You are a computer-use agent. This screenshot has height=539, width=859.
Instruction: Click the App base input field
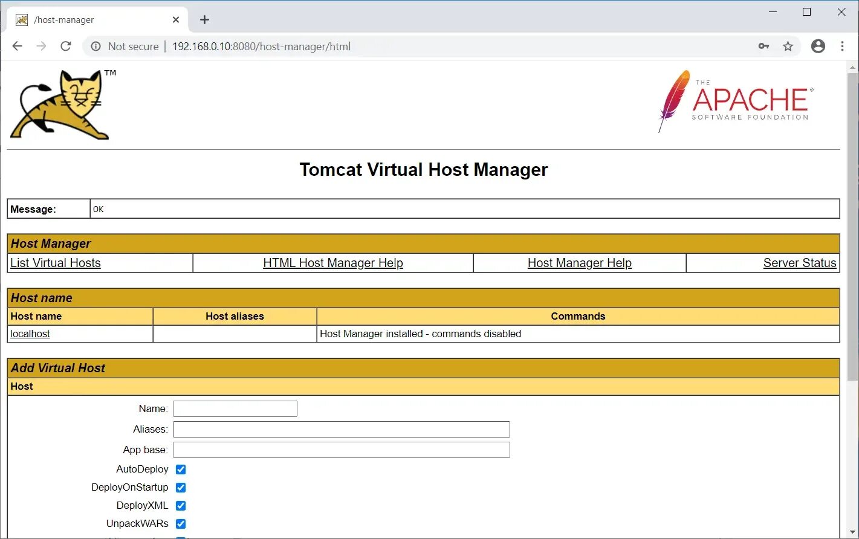[342, 450]
